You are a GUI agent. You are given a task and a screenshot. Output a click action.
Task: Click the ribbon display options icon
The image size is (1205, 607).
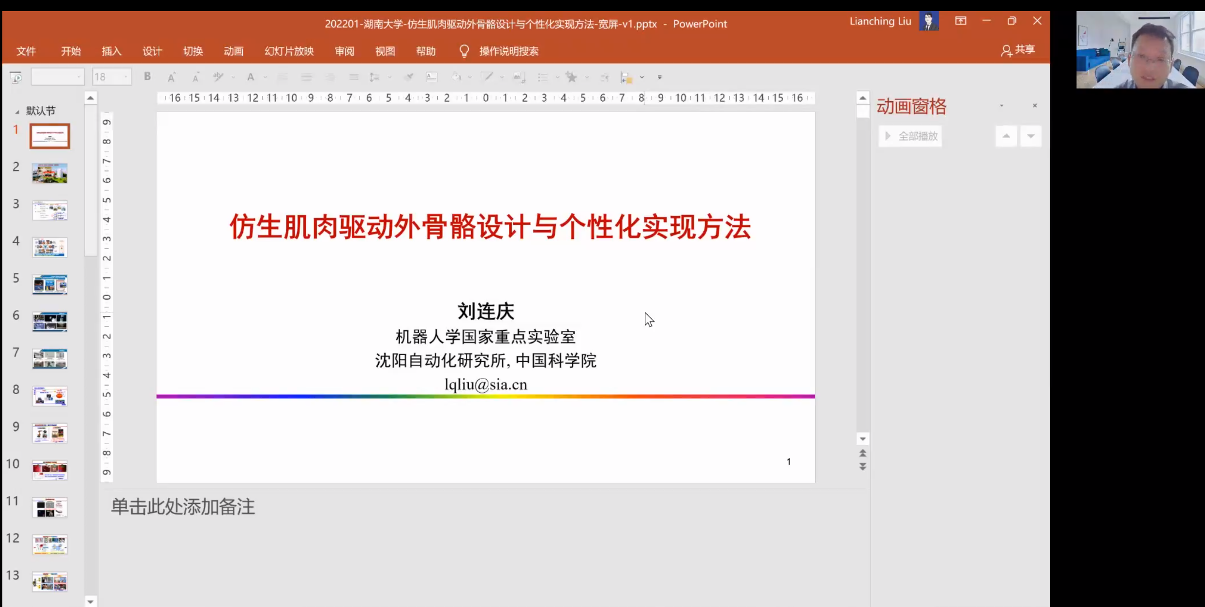click(x=961, y=21)
